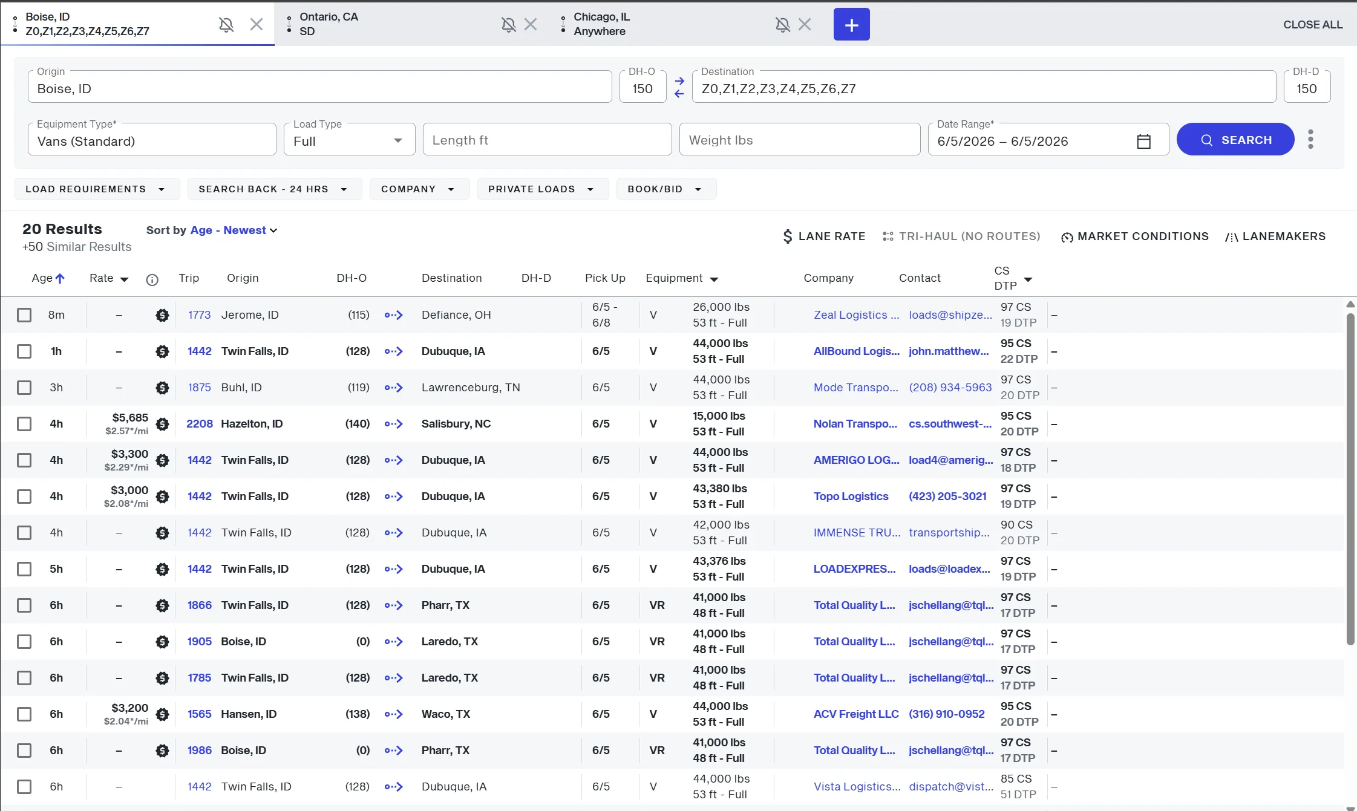Close the Ontario, CA search tab

click(x=531, y=24)
